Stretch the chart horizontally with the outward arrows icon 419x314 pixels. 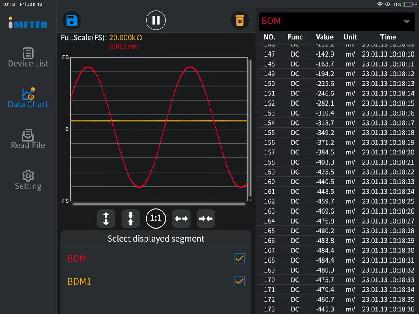tap(181, 219)
